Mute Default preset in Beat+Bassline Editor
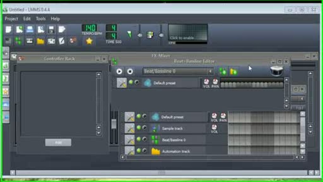Viewport: 323px width, 182px height. 131,82
